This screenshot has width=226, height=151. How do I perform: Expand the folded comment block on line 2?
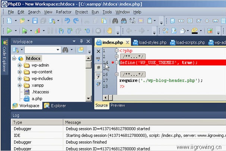pos(117,56)
